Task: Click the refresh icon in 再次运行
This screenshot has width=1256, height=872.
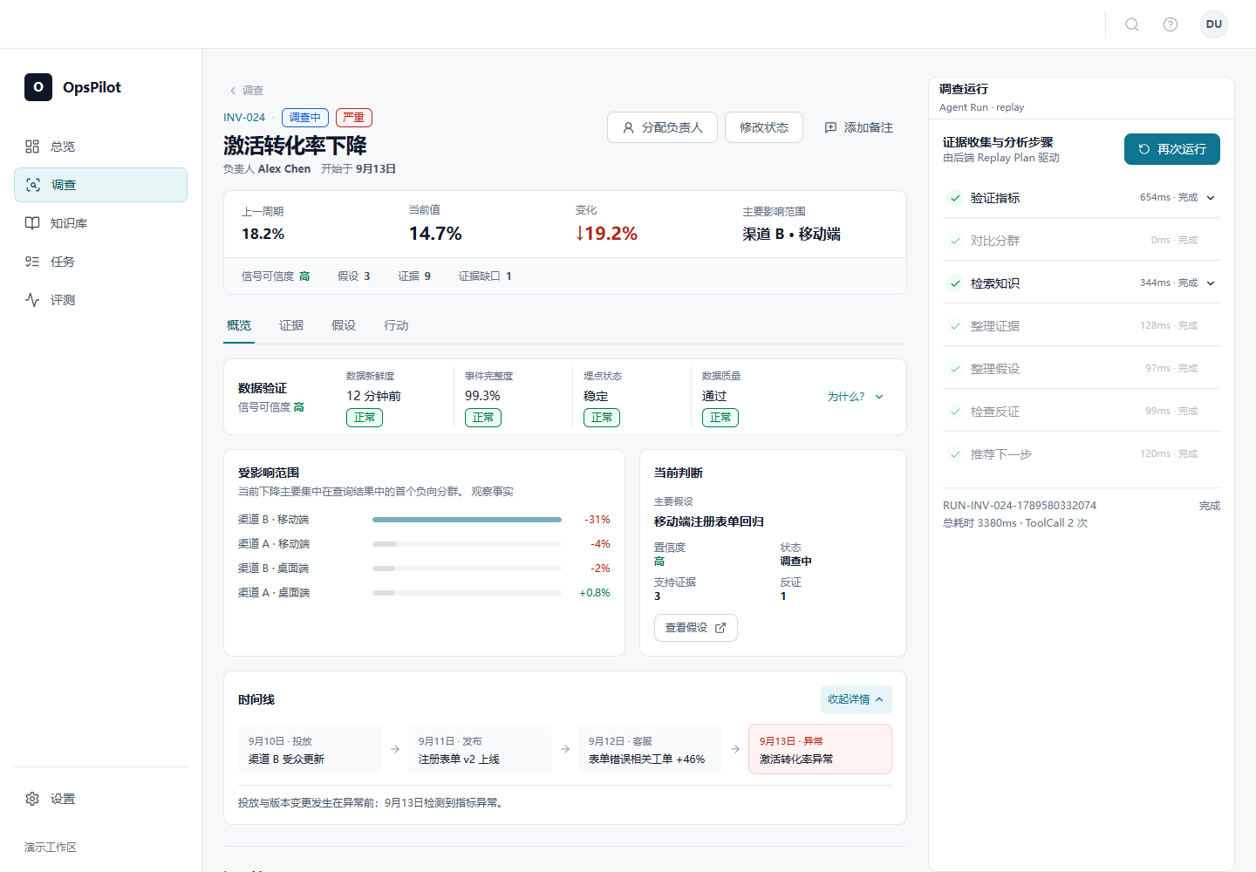Action: [x=1144, y=149]
